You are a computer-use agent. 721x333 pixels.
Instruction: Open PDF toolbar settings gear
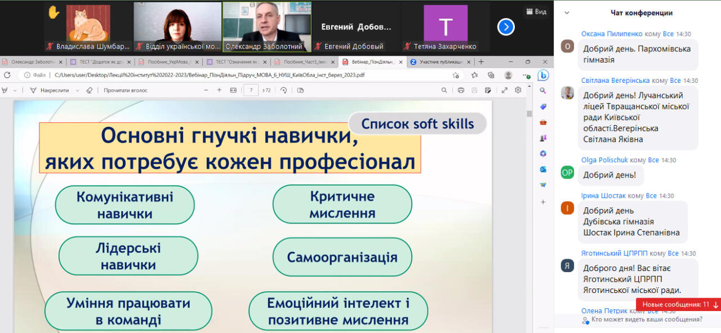[x=518, y=90]
